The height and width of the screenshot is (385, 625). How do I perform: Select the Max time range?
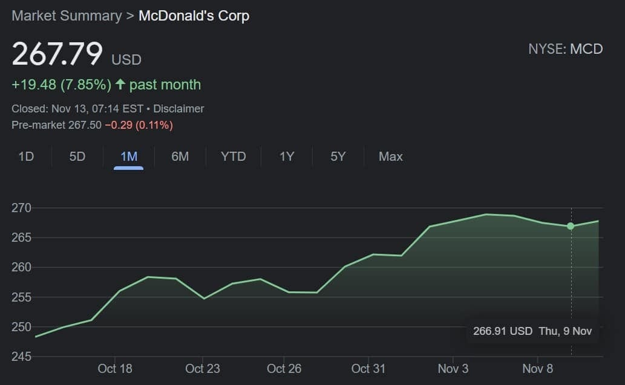(390, 157)
